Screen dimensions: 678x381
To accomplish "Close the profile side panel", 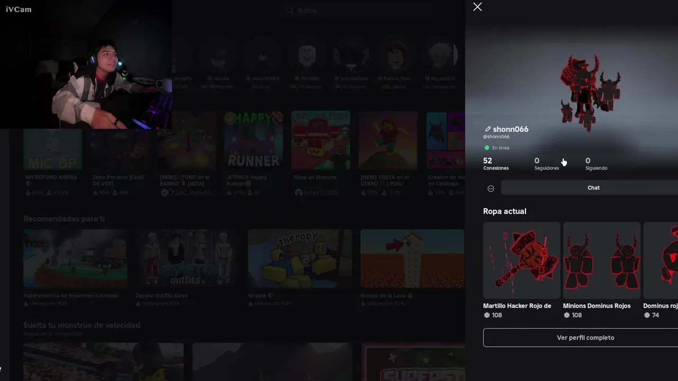I will point(477,7).
